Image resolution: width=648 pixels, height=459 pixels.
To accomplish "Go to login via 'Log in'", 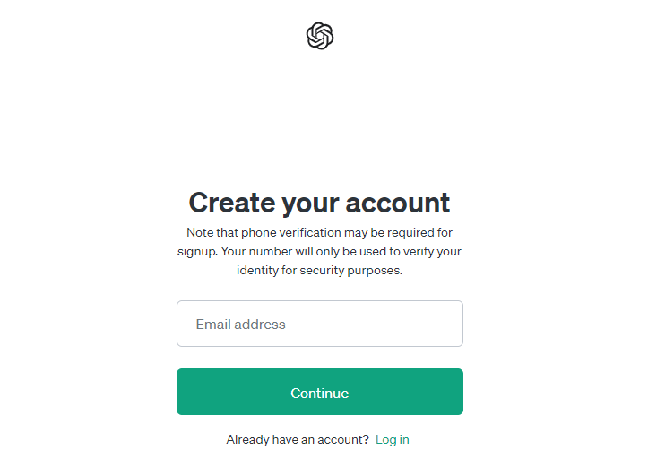I will click(x=392, y=439).
